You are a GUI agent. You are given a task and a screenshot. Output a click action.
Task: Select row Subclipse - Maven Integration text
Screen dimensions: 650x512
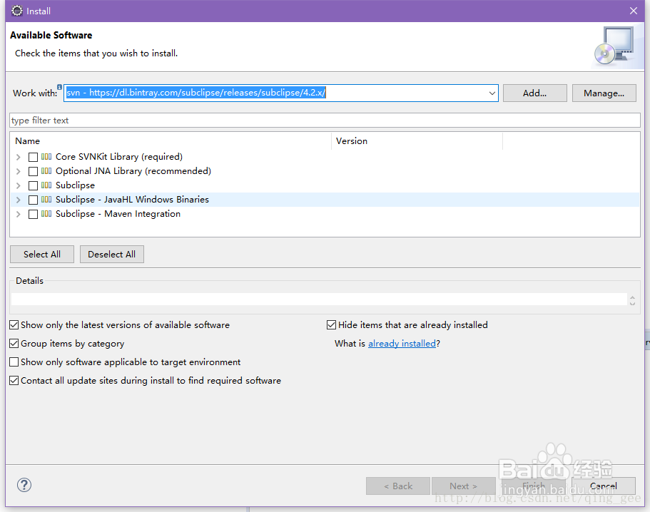pyautogui.click(x=118, y=214)
